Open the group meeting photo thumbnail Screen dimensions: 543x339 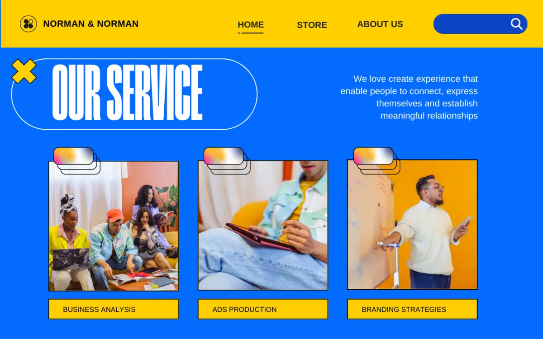click(x=114, y=226)
